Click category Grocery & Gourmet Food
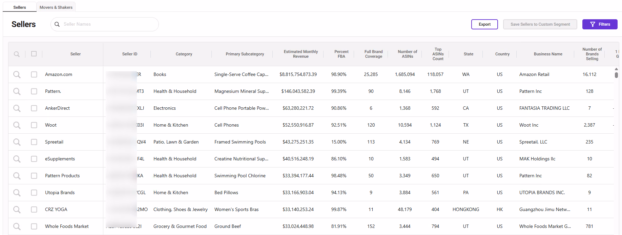Image resolution: width=622 pixels, height=235 pixels. coord(180,226)
